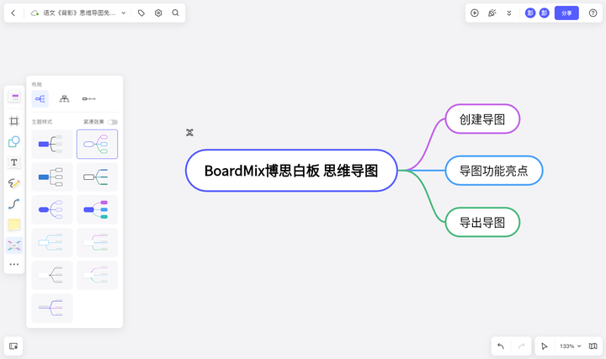Choose the horizontal mind map layout
This screenshot has width=606, height=359.
(x=40, y=99)
